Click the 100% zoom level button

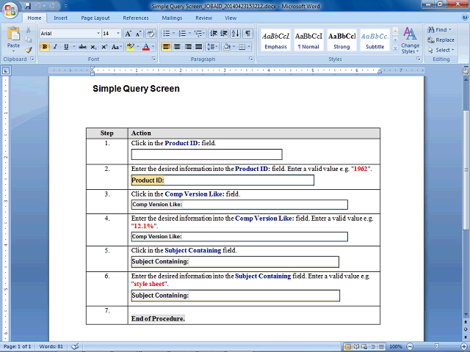pyautogui.click(x=396, y=347)
